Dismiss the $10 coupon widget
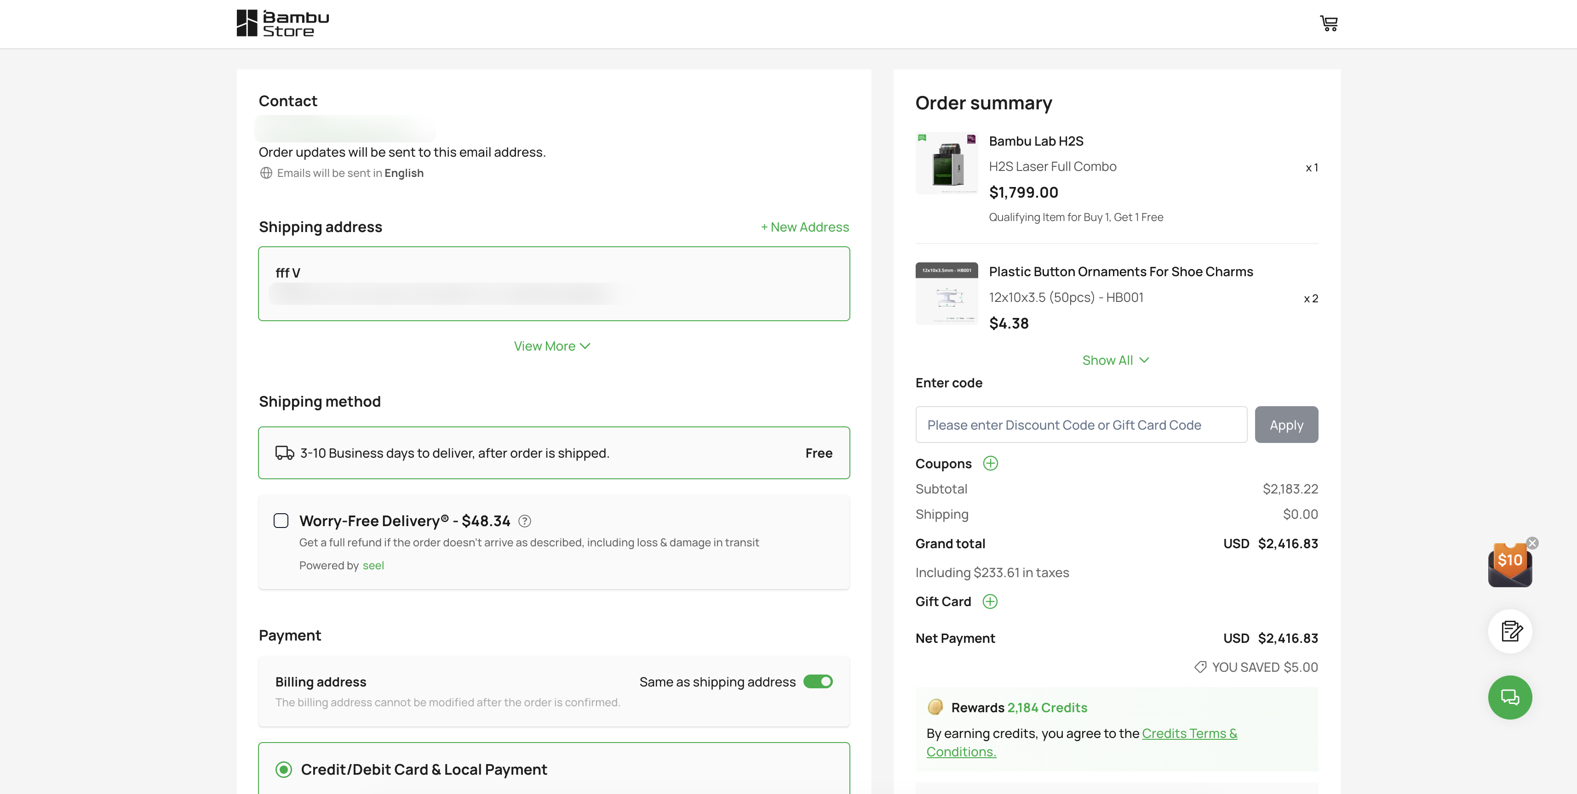The image size is (1577, 794). (1532, 543)
